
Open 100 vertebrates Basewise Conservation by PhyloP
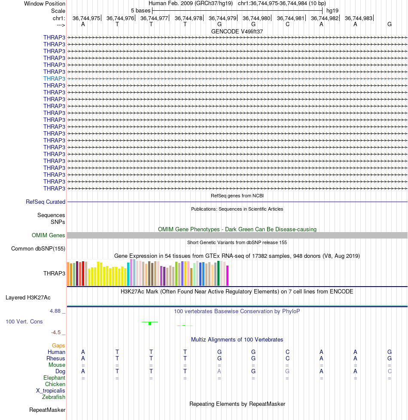pos(237,311)
